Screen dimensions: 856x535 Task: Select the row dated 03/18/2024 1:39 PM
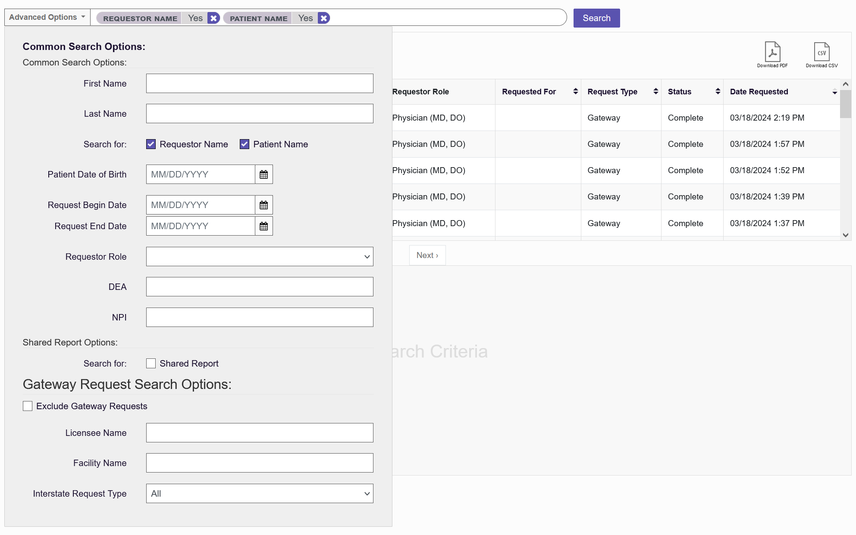pyautogui.click(x=616, y=197)
